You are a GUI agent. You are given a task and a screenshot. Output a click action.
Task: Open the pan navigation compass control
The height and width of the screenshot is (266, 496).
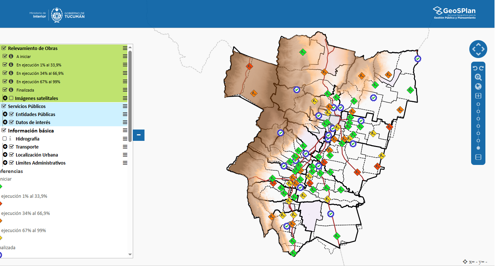478,49
